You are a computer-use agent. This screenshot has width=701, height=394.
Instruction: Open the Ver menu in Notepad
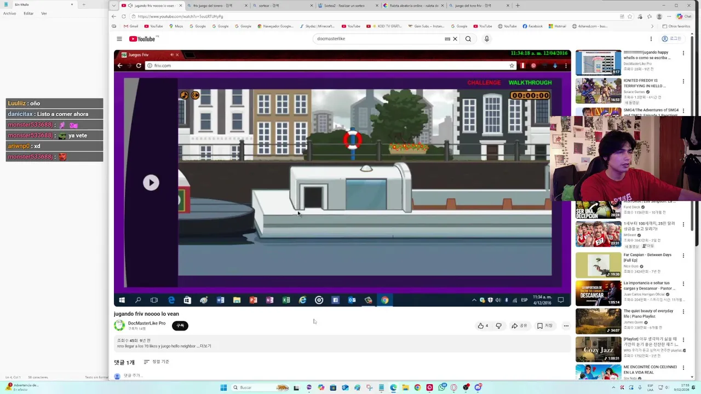44,14
